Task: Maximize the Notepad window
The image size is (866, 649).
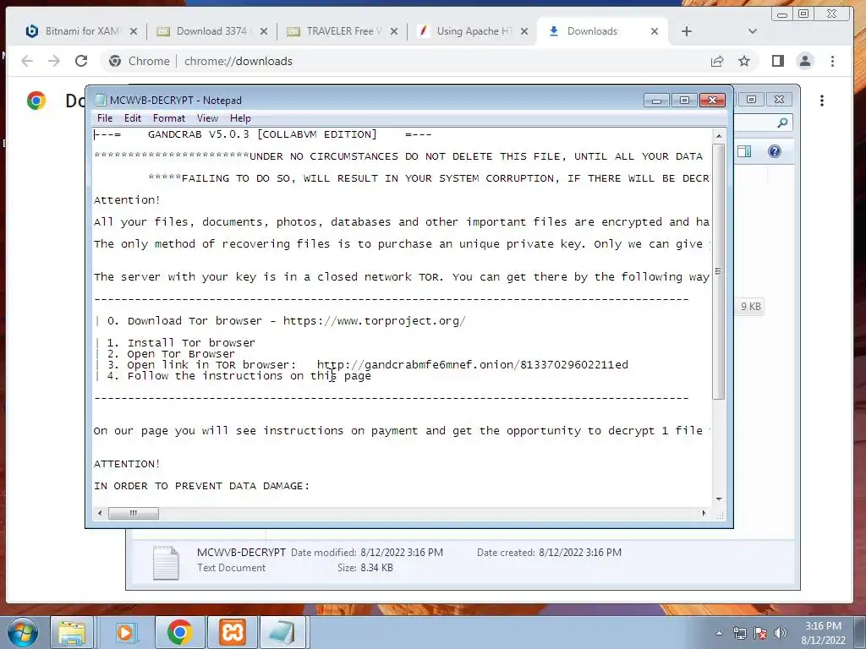Action: 684,100
